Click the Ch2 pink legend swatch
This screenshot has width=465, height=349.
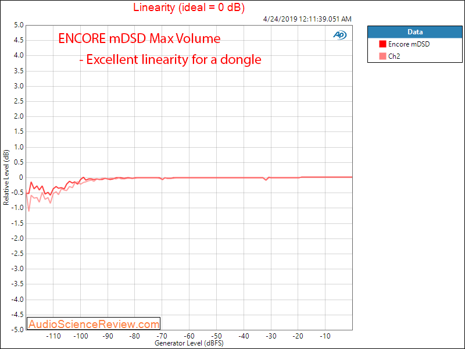pos(382,56)
